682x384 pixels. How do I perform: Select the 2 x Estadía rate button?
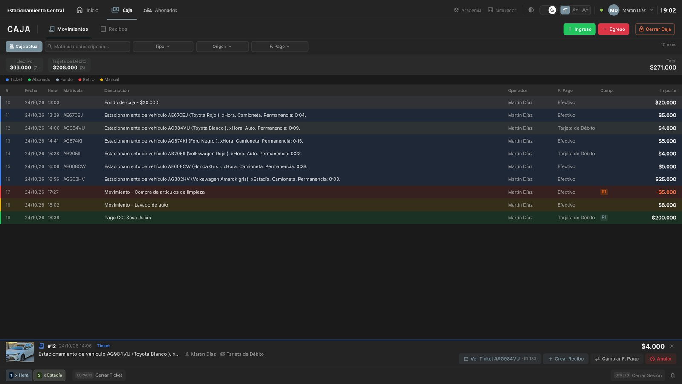pyautogui.click(x=49, y=375)
